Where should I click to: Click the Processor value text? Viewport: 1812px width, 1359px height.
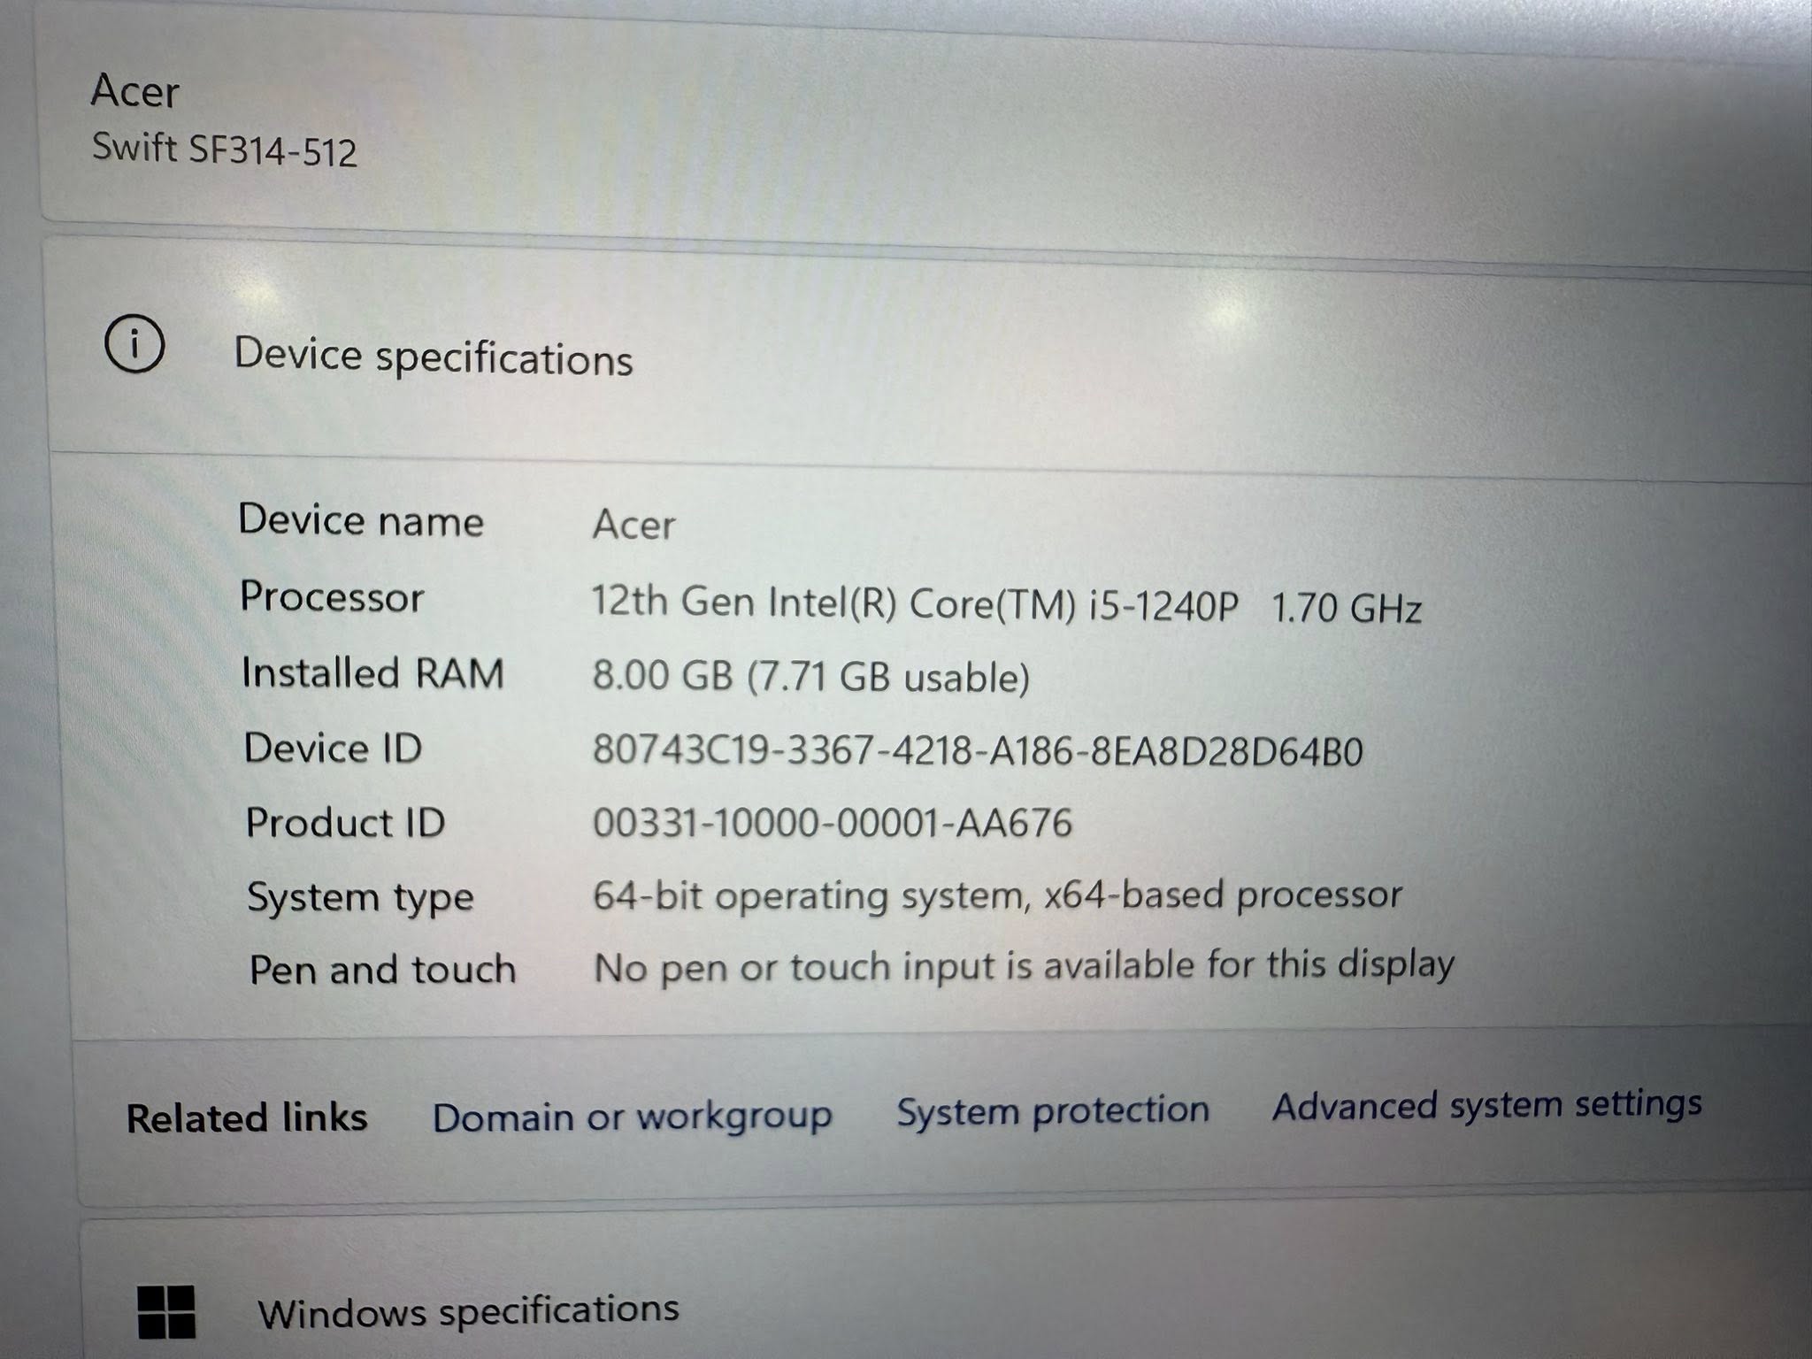tap(1006, 605)
